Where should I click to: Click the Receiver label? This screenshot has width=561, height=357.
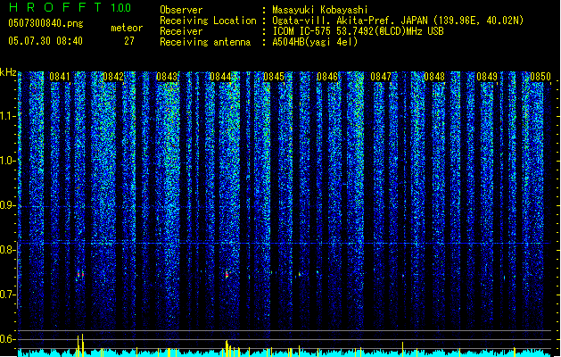[181, 31]
